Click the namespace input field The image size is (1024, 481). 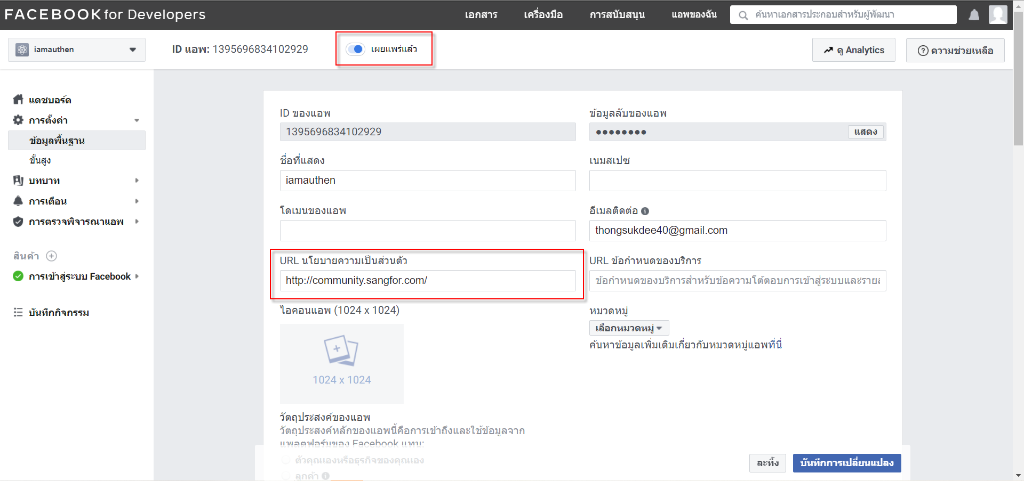738,181
